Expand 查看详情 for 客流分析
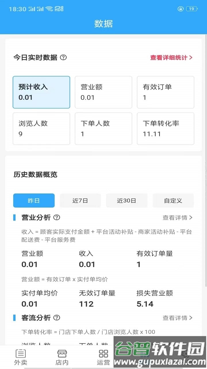Screen dimensions: 207x369 [x=177, y=318]
